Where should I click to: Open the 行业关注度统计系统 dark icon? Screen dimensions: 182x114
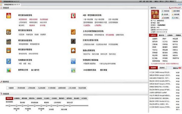tap(73, 41)
